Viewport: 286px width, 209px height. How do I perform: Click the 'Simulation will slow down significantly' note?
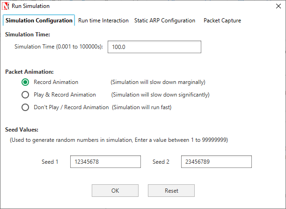tap(160, 95)
